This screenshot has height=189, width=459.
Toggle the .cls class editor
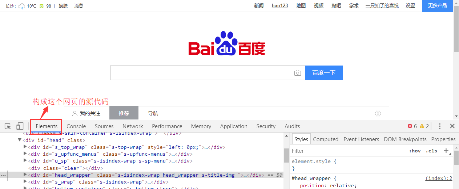coord(431,151)
